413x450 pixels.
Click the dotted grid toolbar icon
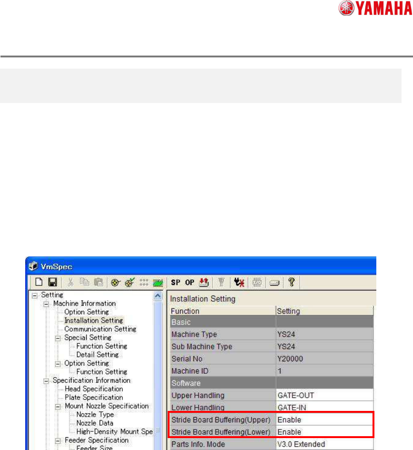144,282
